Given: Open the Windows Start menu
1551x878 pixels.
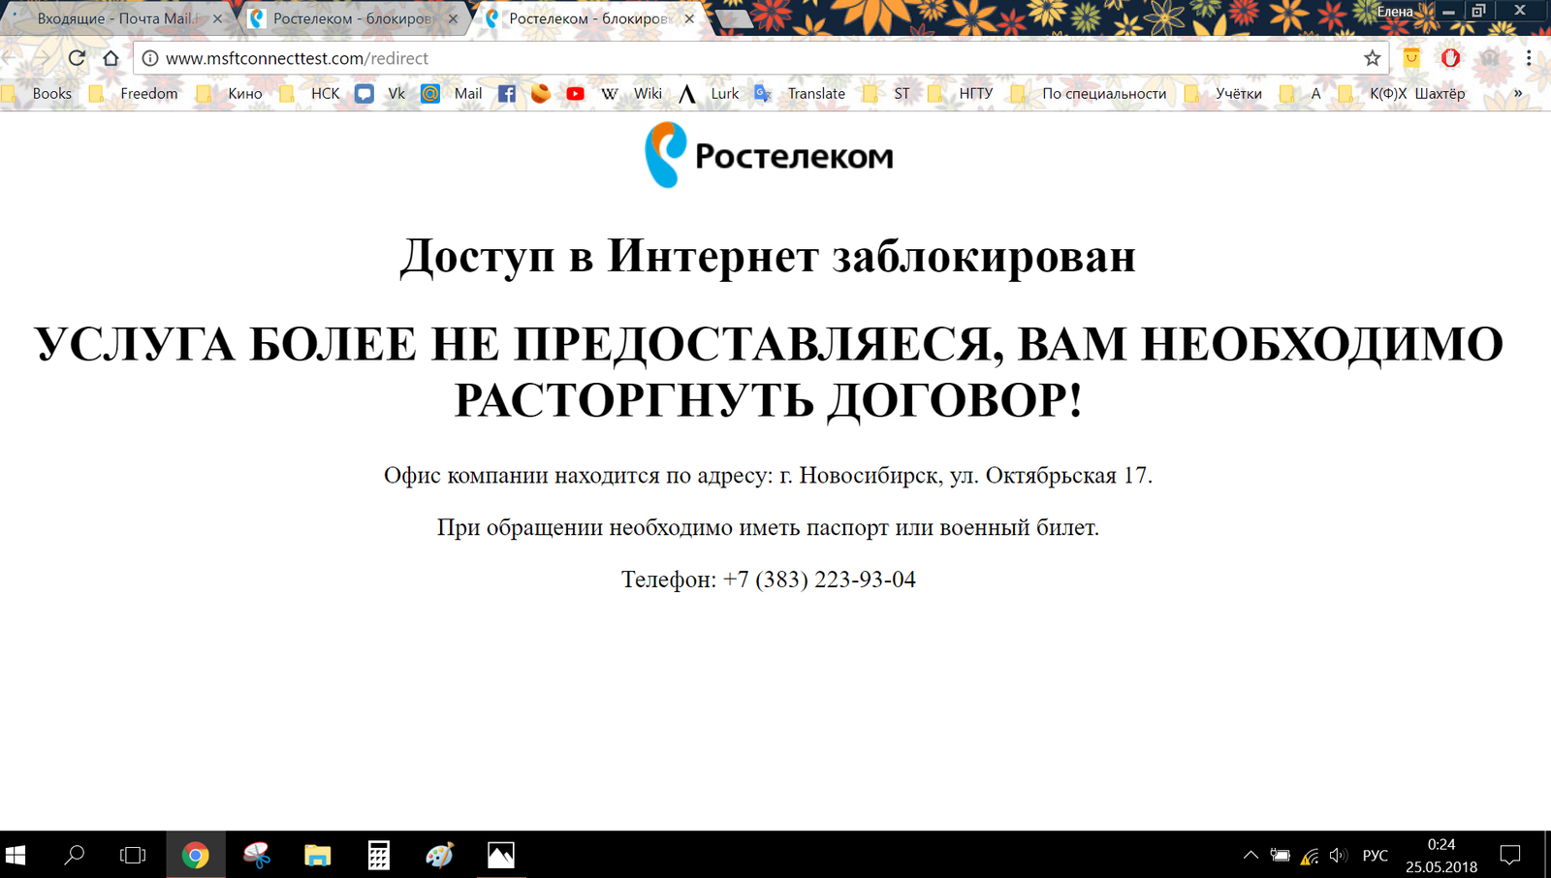Looking at the screenshot, I should (16, 855).
